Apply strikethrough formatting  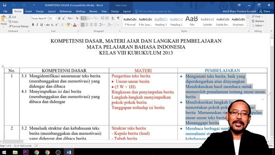pos(48,25)
